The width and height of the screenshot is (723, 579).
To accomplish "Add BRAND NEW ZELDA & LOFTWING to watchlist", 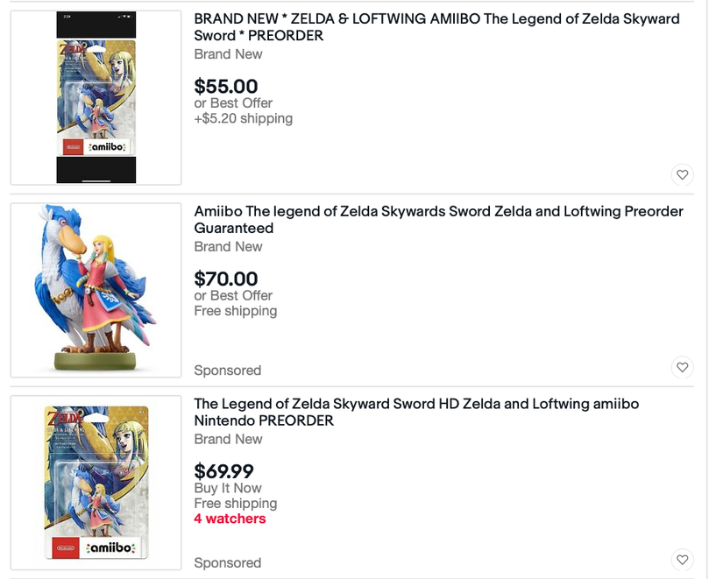I will (x=682, y=174).
